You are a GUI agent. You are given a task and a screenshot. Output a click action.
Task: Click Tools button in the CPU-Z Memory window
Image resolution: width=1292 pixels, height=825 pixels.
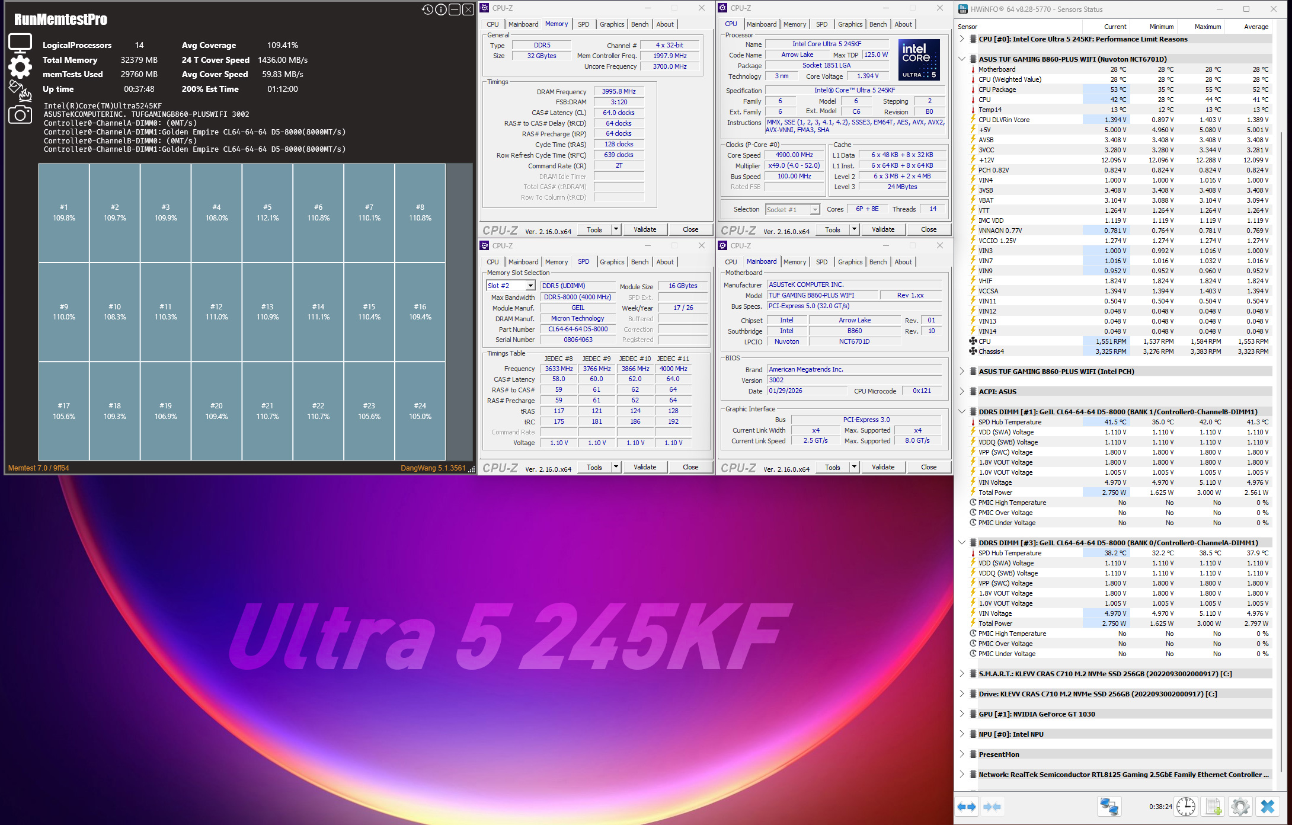pyautogui.click(x=594, y=229)
